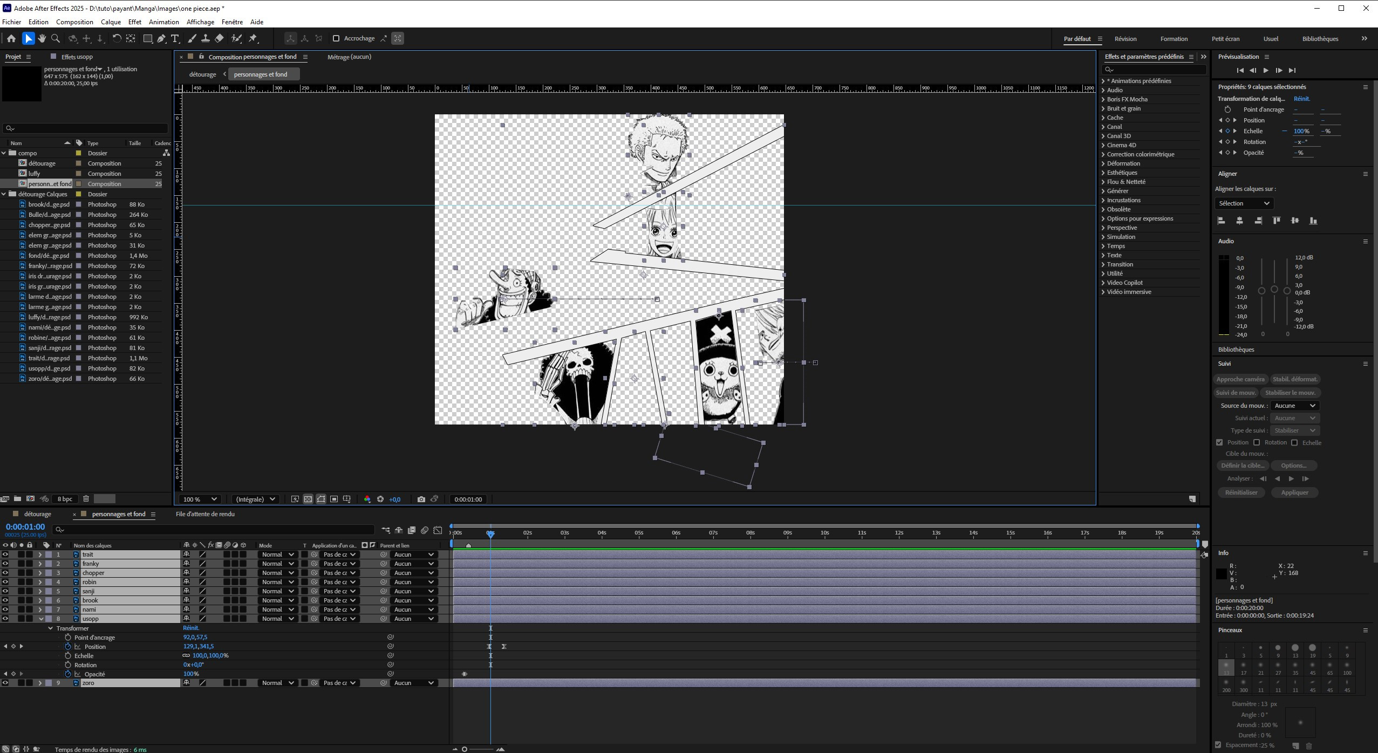This screenshot has width=1378, height=753.
Task: Switch to détourage timeline tab
Action: [37, 514]
